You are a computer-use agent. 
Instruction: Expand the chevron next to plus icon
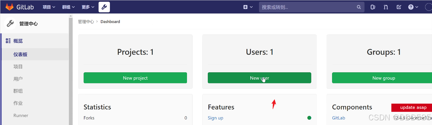(251, 7)
